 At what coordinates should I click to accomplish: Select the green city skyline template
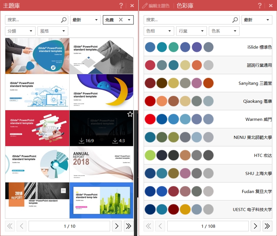coord(101,200)
